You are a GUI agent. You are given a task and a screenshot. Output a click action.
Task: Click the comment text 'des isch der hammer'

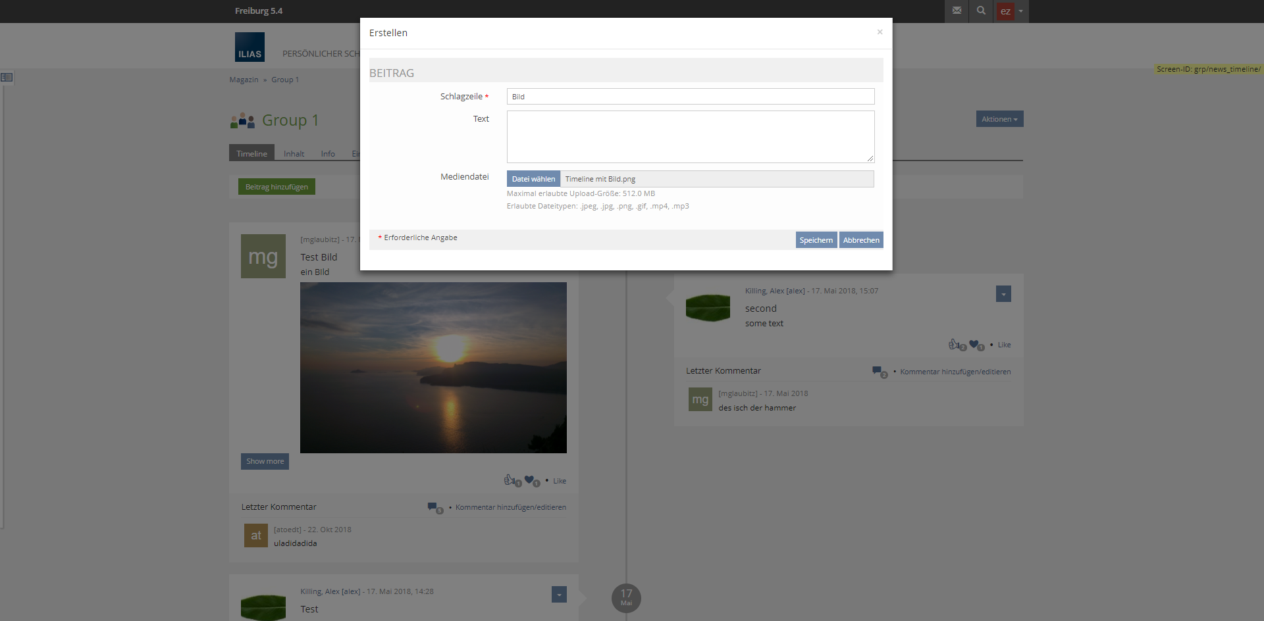(x=757, y=408)
